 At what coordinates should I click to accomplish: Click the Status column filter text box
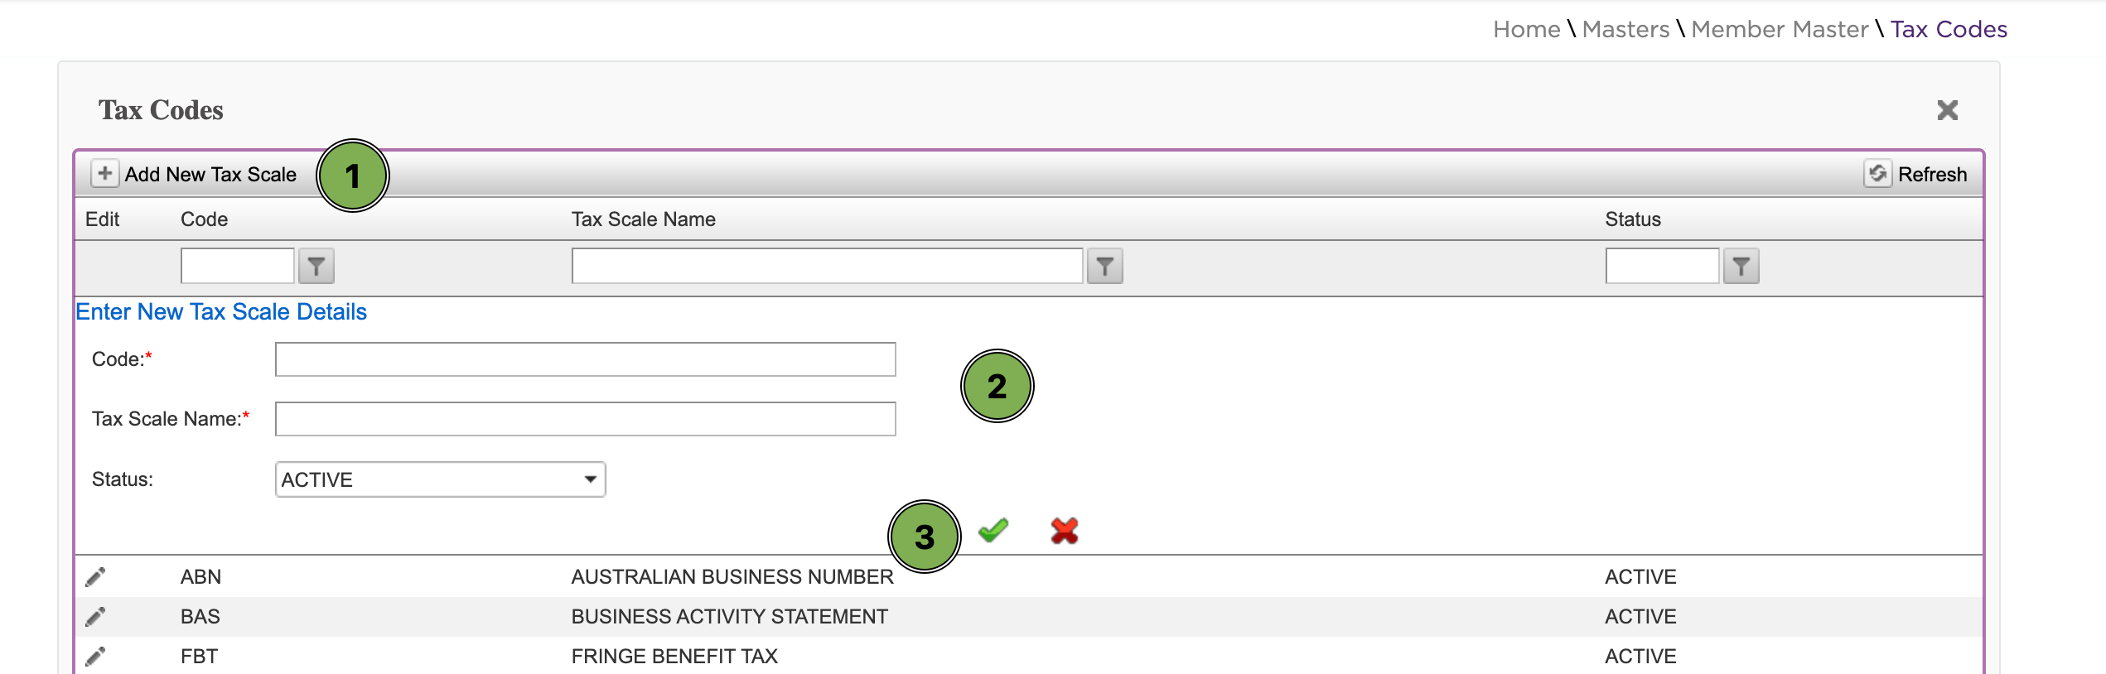[x=1662, y=266]
